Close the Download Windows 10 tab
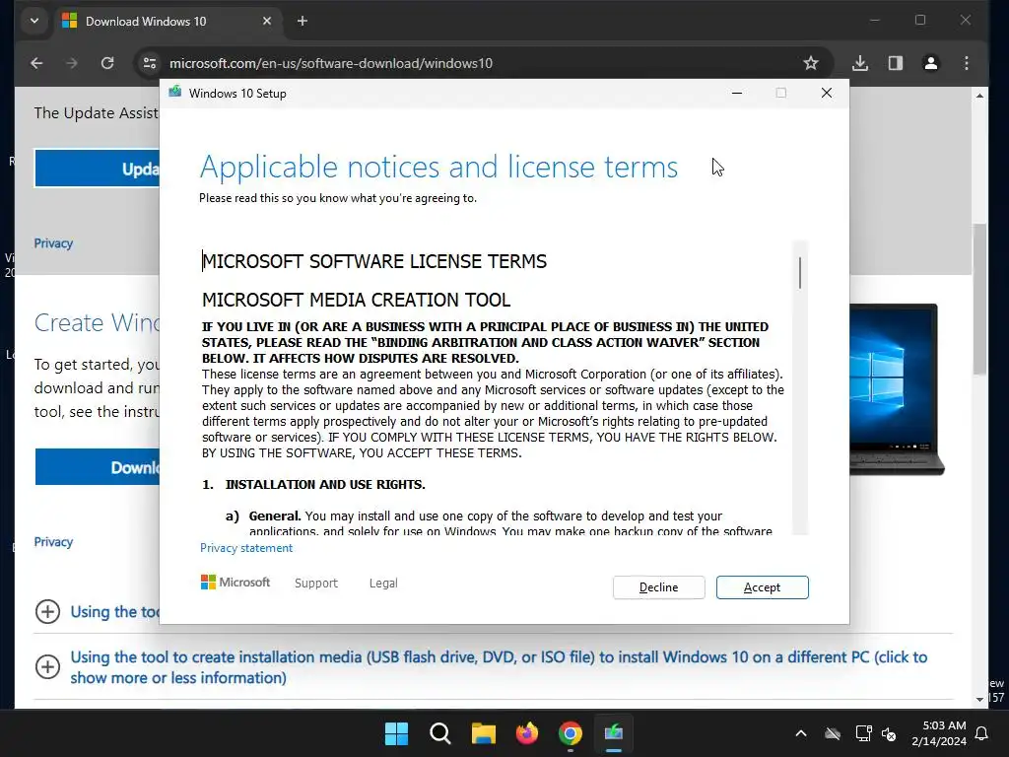 click(266, 22)
